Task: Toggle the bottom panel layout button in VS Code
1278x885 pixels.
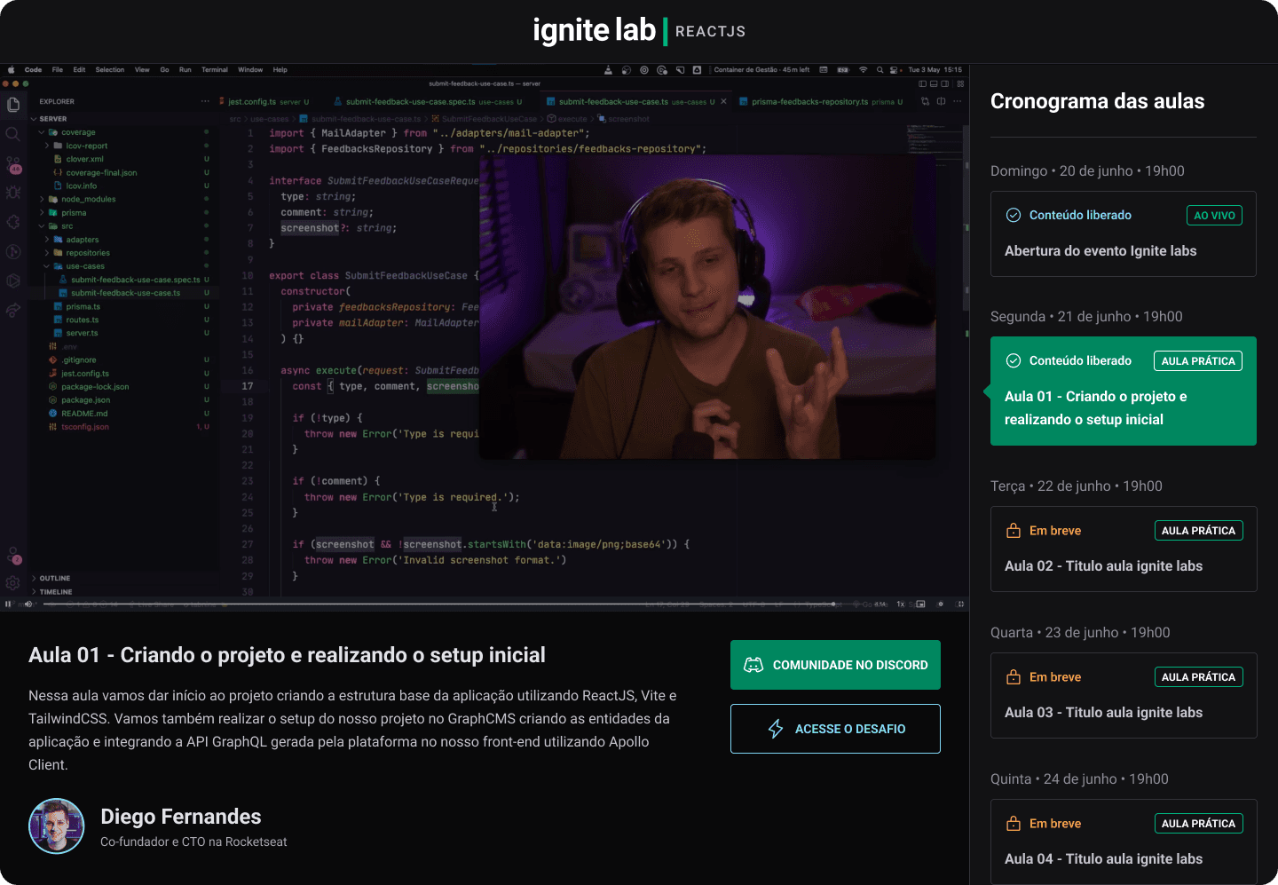Action: click(x=934, y=83)
